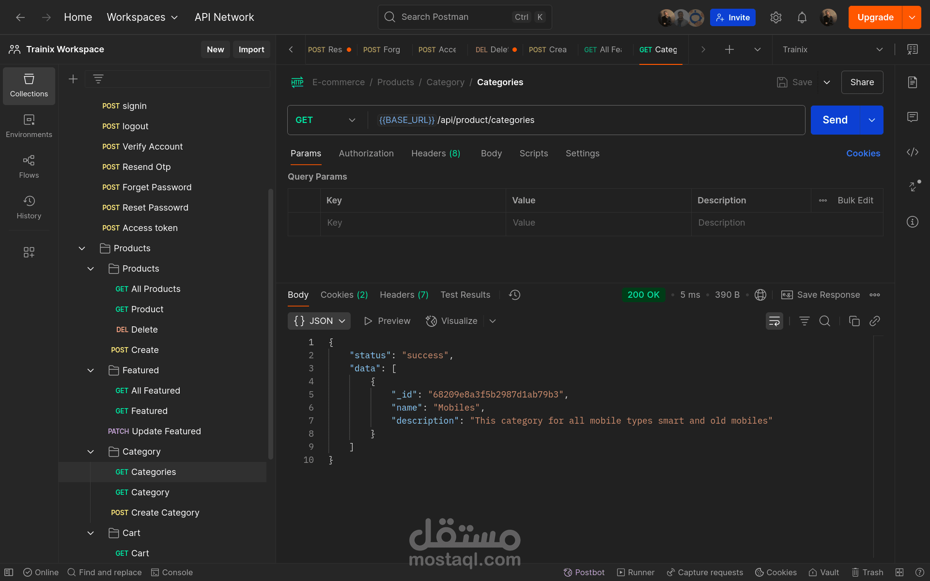Open the History sidebar panel
The image size is (930, 581).
click(29, 207)
